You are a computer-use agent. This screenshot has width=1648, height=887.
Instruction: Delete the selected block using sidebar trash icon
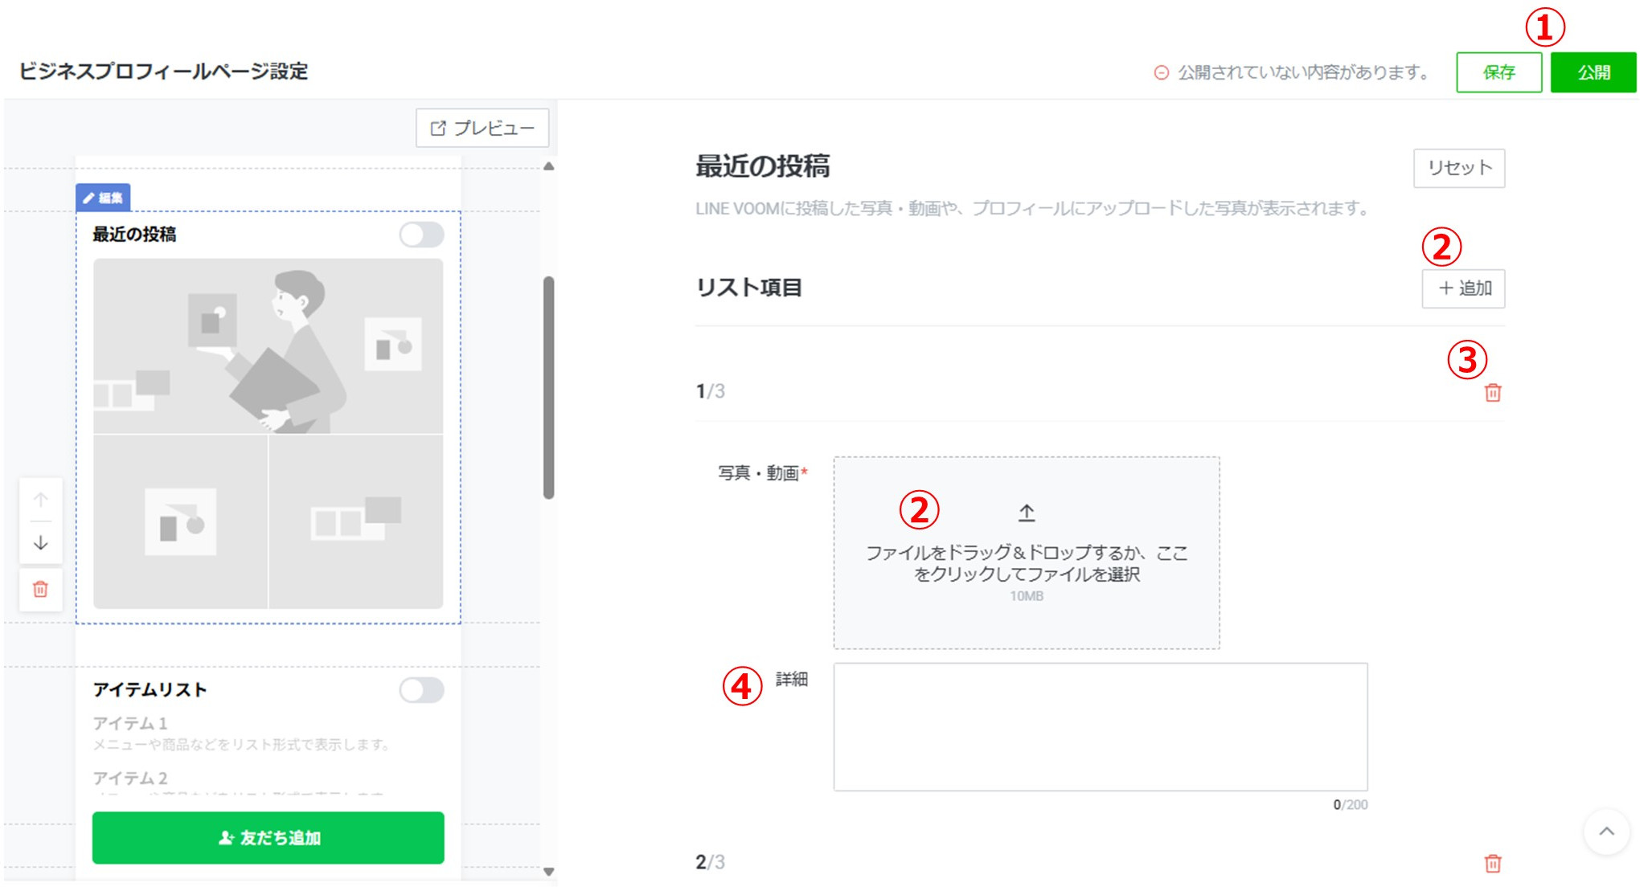coord(40,589)
